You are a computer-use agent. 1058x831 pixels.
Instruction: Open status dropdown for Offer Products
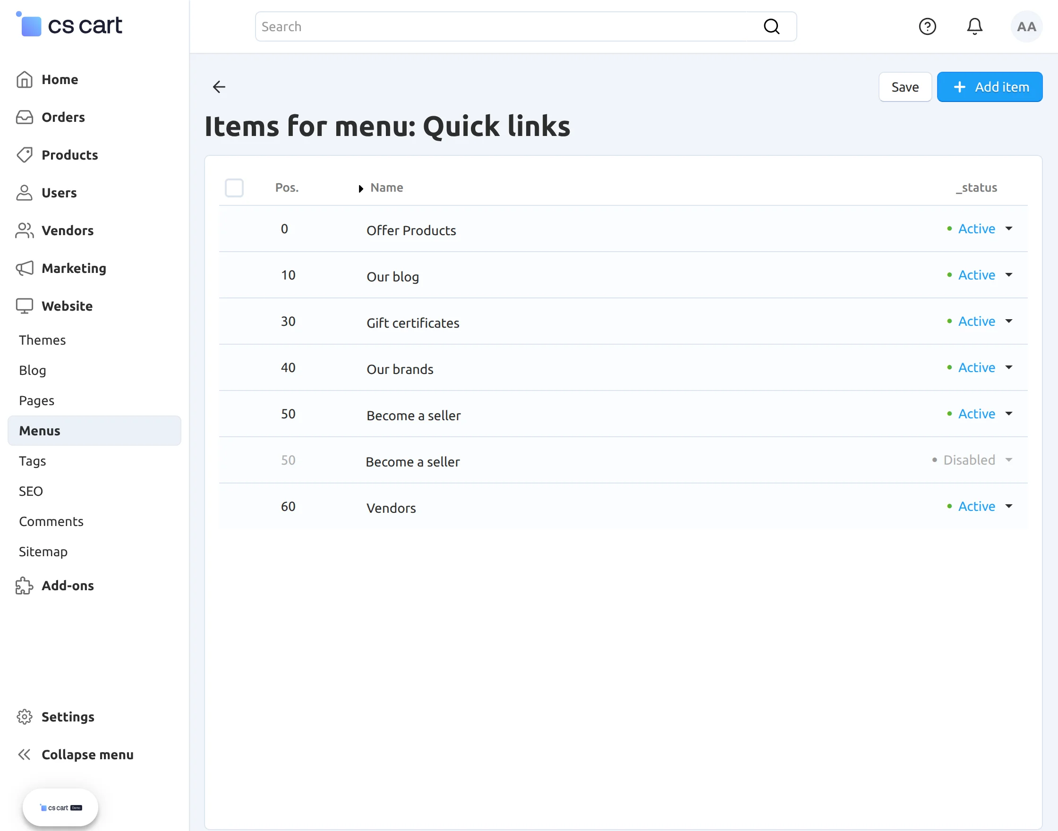tap(980, 229)
